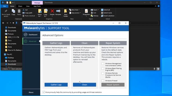172x96 pixels.
Task: Open the Dashboard section icon
Action: (26, 34)
